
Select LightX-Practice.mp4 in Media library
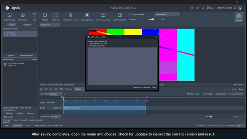tap(20, 64)
